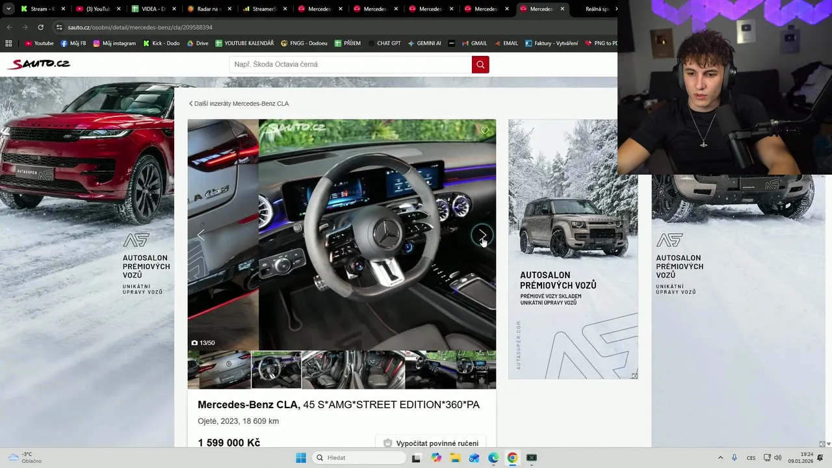Click the microphone system tray icon
Image resolution: width=832 pixels, height=468 pixels.
734,458
